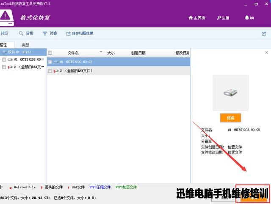Check the tree box for 全部的RAW文件

click(4, 67)
